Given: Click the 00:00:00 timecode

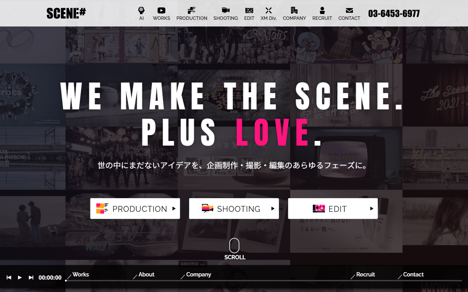Looking at the screenshot, I should coord(50,278).
